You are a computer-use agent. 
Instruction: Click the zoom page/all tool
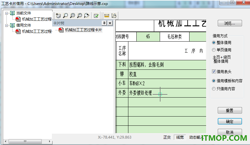[80, 16]
